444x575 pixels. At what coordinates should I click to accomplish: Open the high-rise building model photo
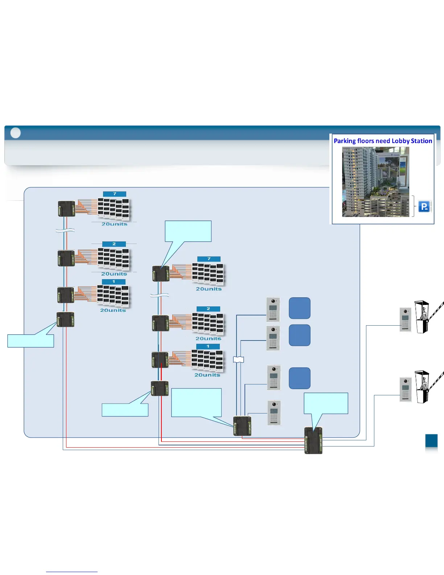(x=375, y=182)
